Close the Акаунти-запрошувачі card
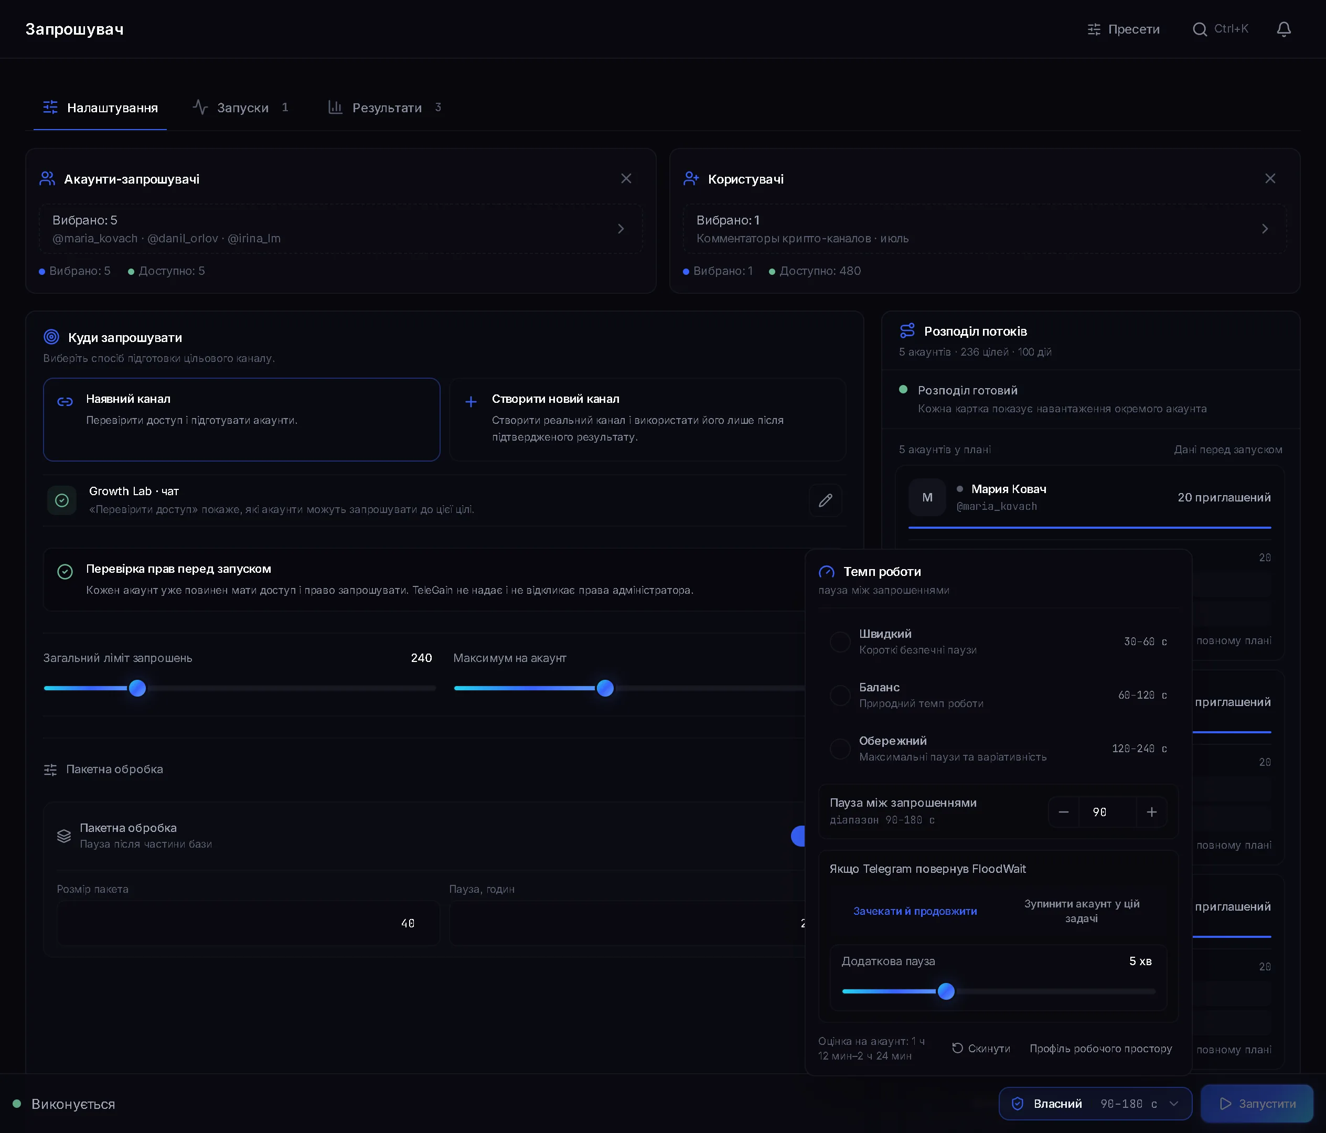The height and width of the screenshot is (1133, 1326). [626, 178]
